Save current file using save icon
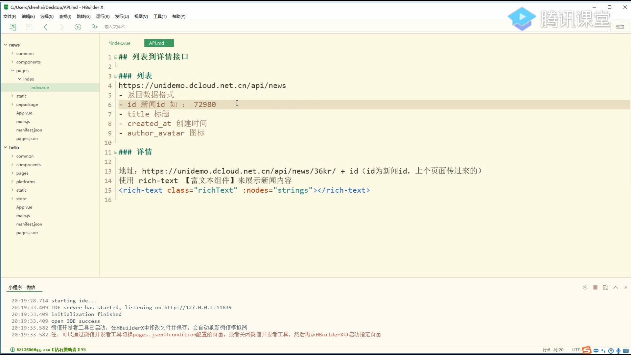Screen dimensions: 631x355 coord(29,27)
